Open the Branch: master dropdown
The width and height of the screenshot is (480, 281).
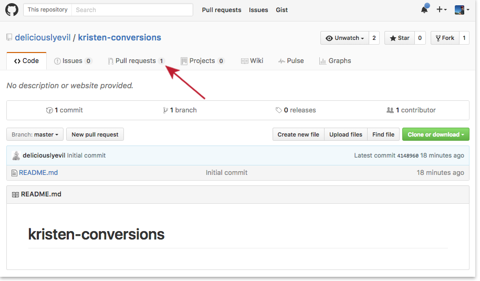pos(35,134)
